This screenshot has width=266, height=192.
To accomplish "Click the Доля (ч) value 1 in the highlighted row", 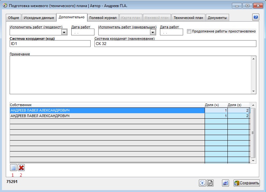I will [x=216, y=110].
